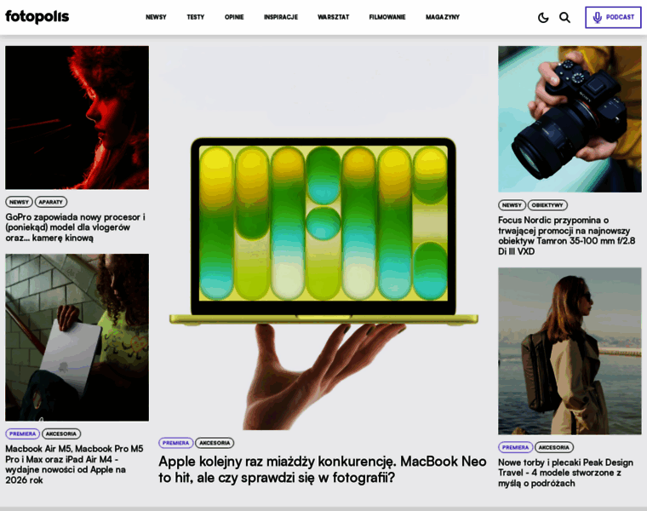Click the Aparaty tag under GoPro article
Viewport: 647px width, 511px height.
coord(51,202)
